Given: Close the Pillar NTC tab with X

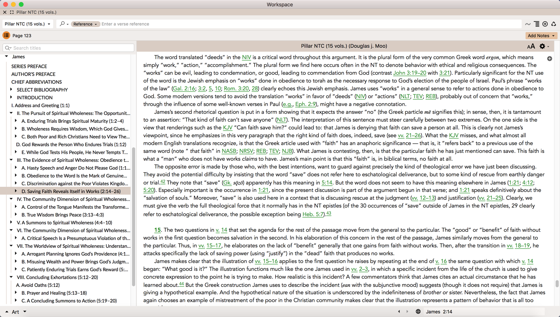Looking at the screenshot, I should [5, 12].
